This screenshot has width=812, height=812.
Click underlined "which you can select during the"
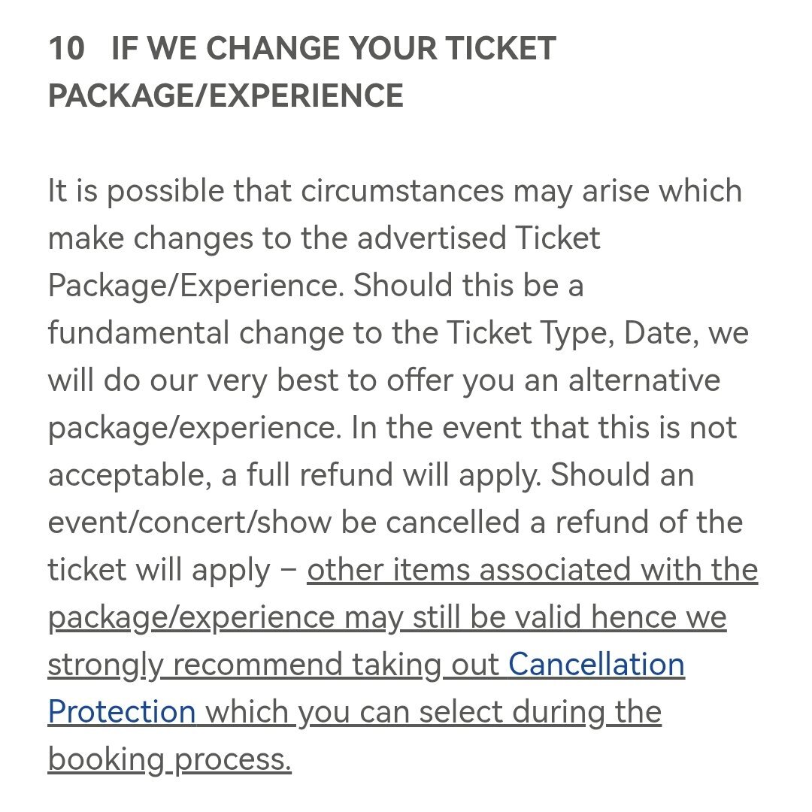point(433,712)
